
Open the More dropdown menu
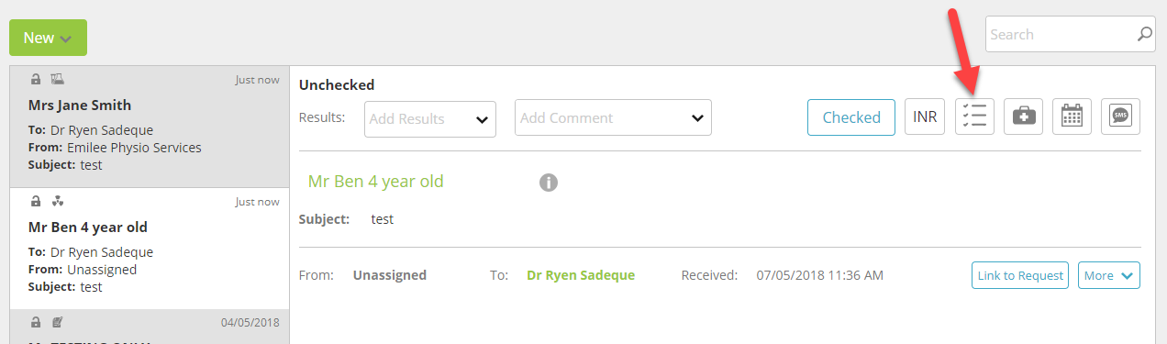1109,275
